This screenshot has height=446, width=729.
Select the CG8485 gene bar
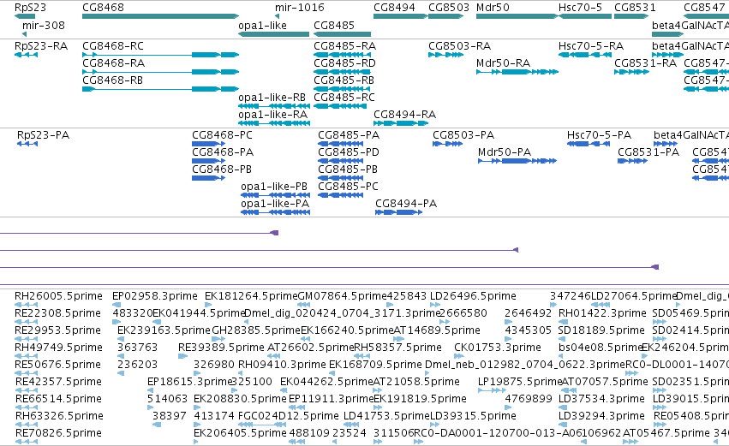(342, 34)
